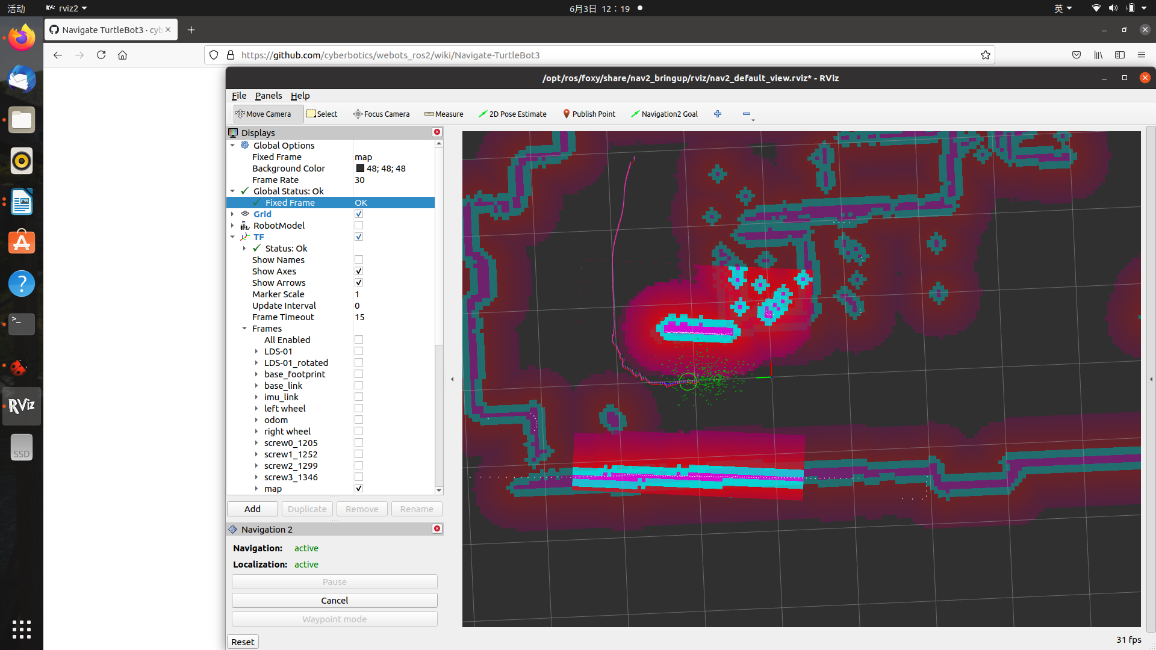
Task: Toggle the Show Names checkbox
Action: point(359,260)
